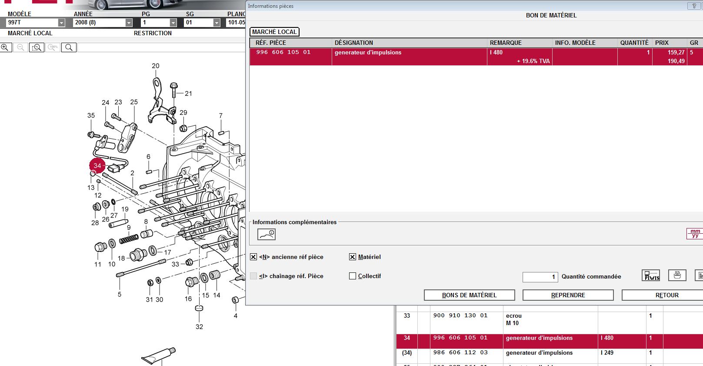Click the plain search magnifier icon

point(69,47)
